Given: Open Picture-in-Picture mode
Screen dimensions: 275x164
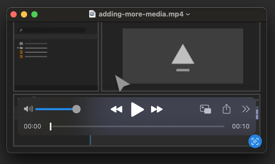Looking at the screenshot, I should tap(205, 109).
